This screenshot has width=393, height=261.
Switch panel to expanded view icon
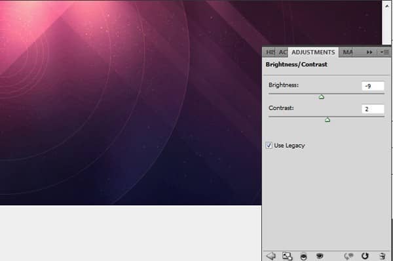(x=288, y=256)
